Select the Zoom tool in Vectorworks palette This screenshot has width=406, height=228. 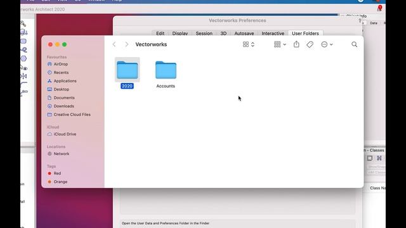pos(23,23)
